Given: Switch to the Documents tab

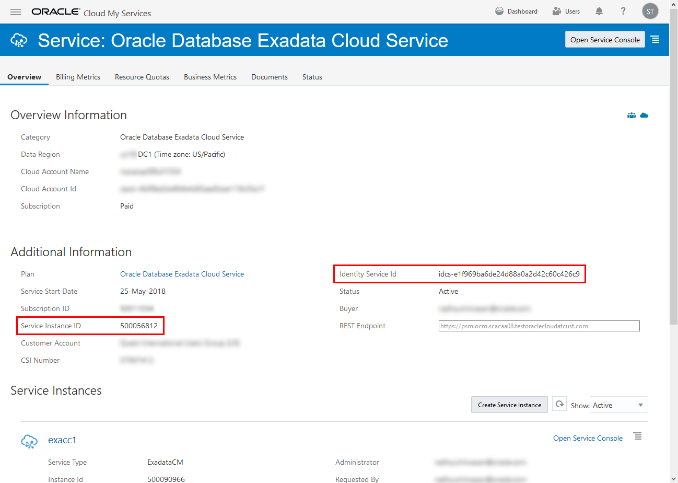Looking at the screenshot, I should click(270, 77).
